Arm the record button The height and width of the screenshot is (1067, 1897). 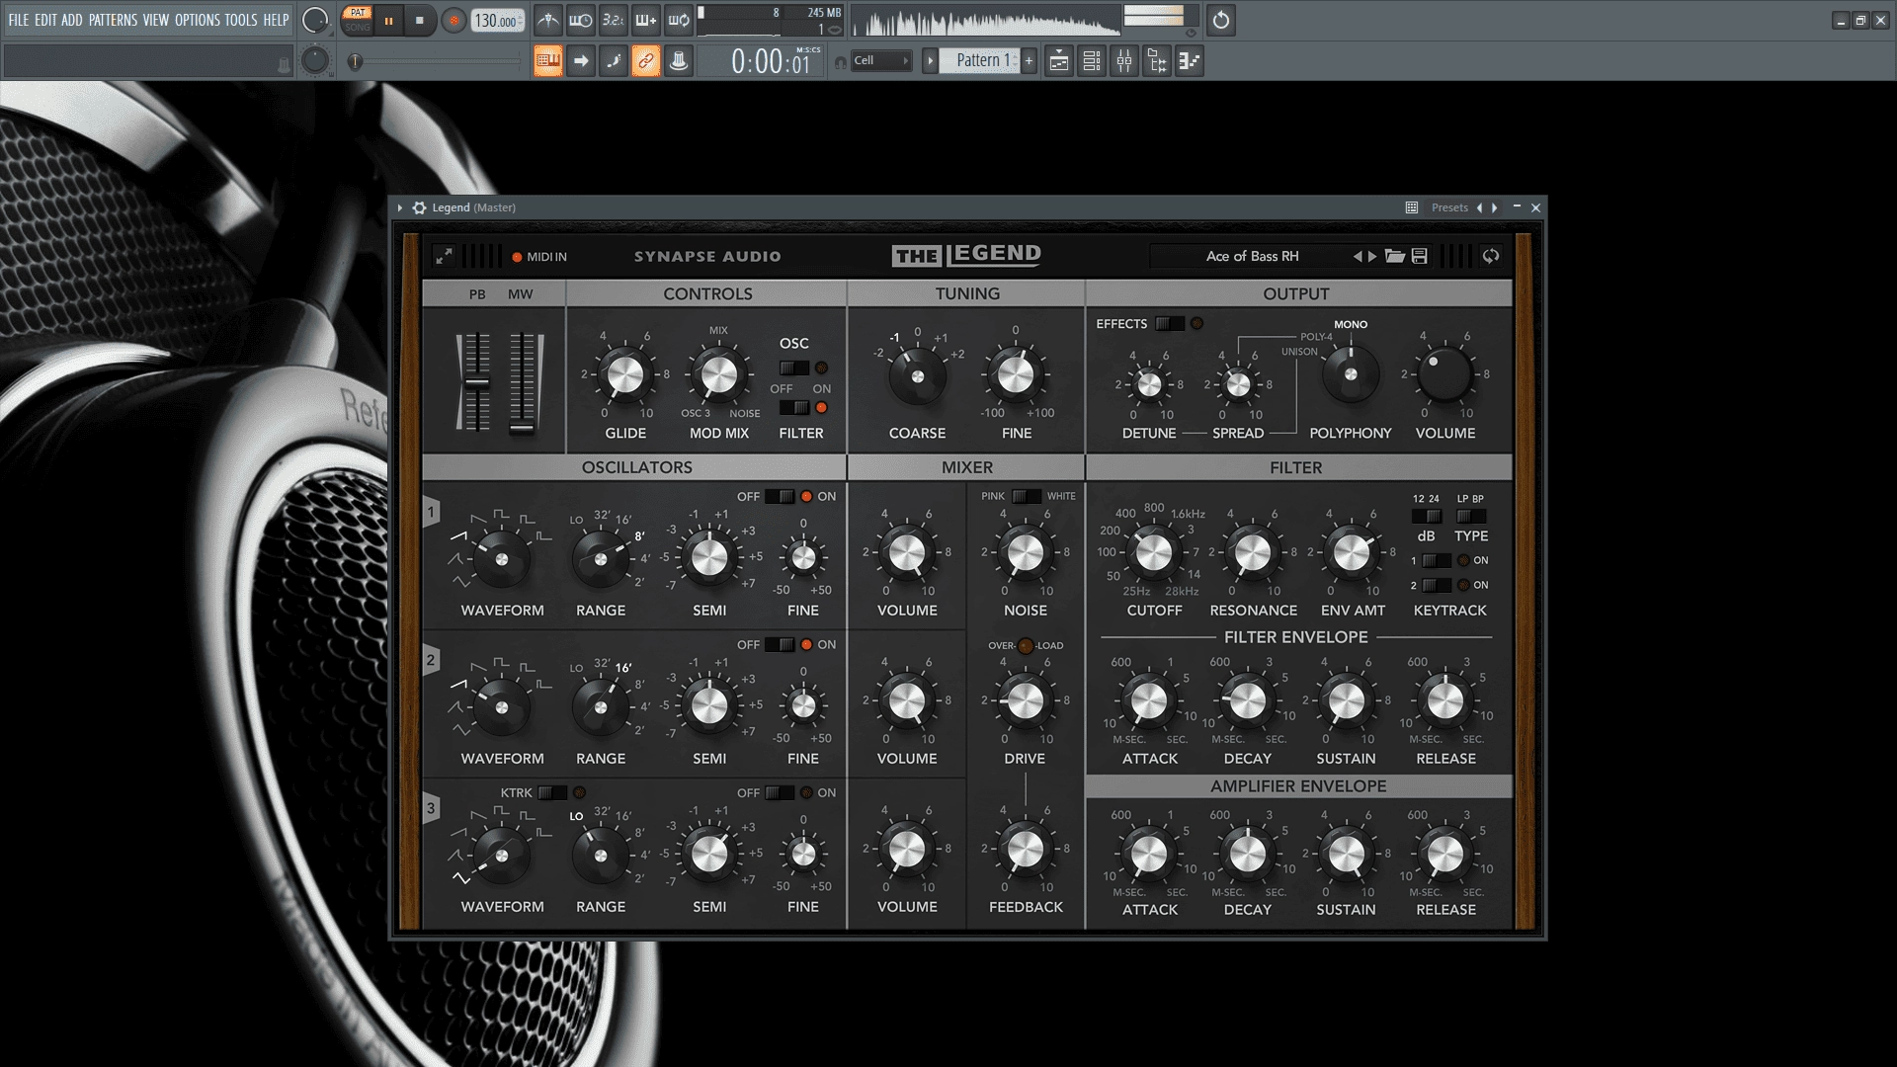pos(454,20)
